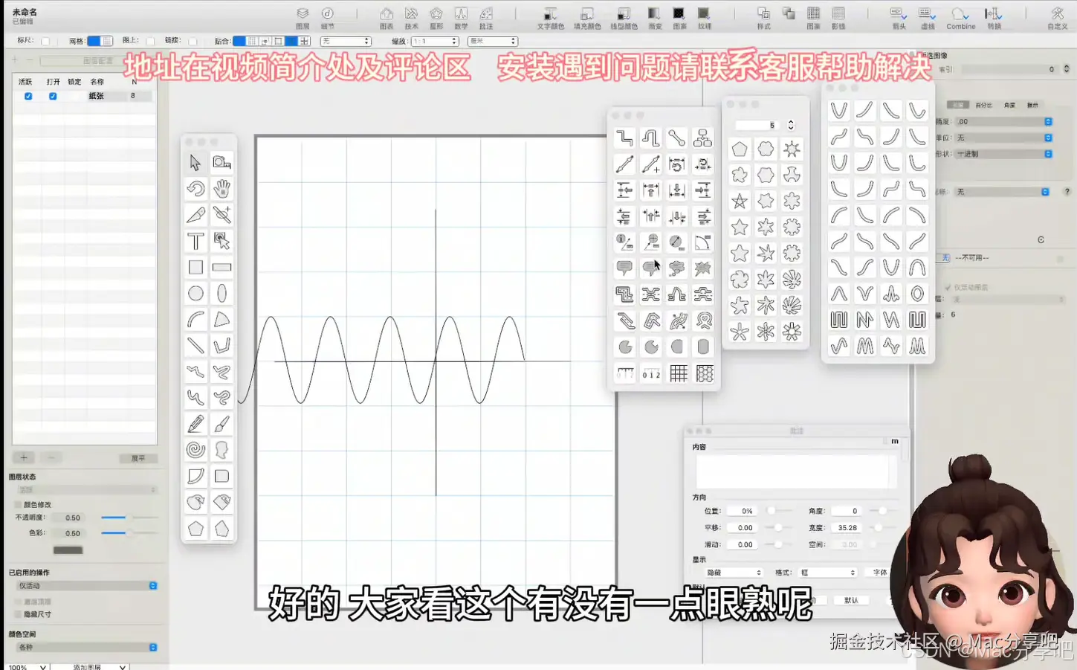Viewport: 1077px width, 670px height.
Task: Adjust the 不透明度 opacity slider
Action: (x=129, y=517)
